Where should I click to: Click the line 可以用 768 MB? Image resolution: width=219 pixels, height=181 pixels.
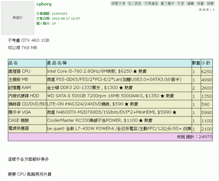[x=23, y=48]
